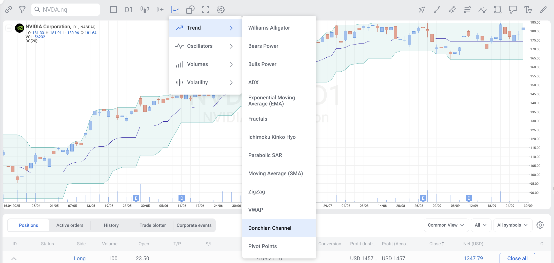Collapse the NVIDIA chart legend minus button
The image size is (554, 263).
pyautogui.click(x=9, y=28)
